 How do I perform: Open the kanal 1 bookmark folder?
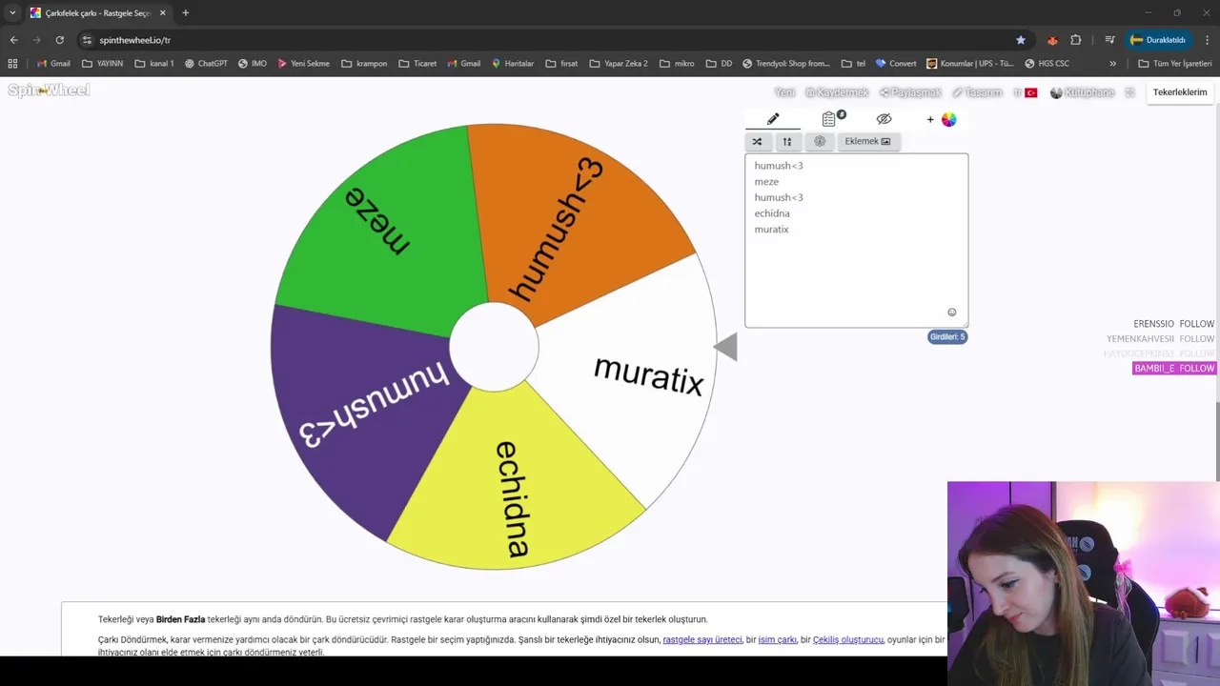154,64
